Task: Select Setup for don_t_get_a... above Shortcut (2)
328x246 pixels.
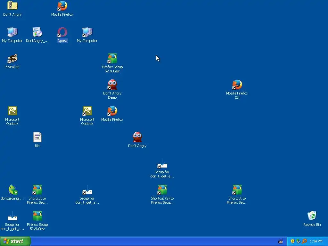Action: tap(162, 164)
